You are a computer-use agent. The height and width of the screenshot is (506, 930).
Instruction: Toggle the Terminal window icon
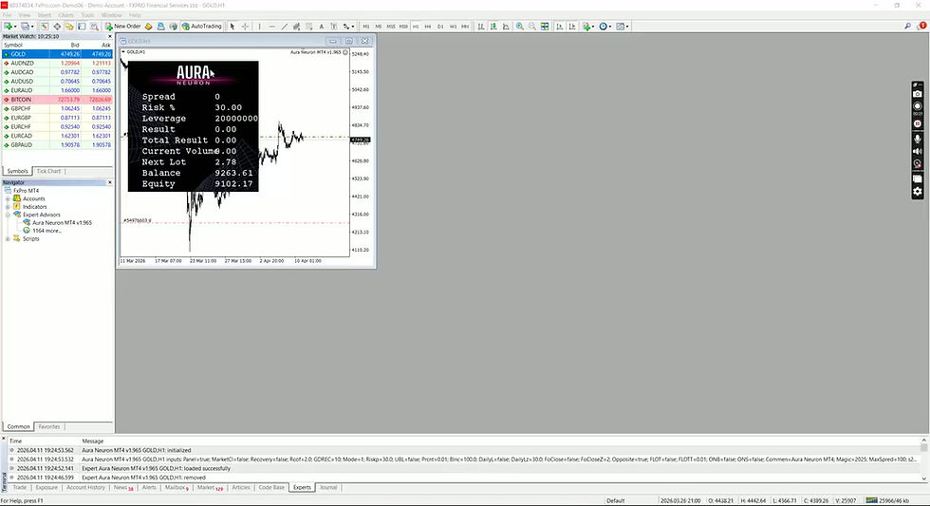tap(82, 26)
